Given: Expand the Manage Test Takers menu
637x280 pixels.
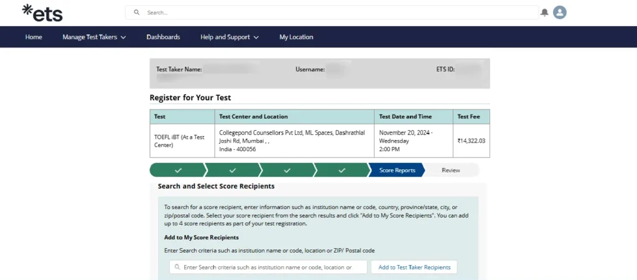Looking at the screenshot, I should pos(94,37).
